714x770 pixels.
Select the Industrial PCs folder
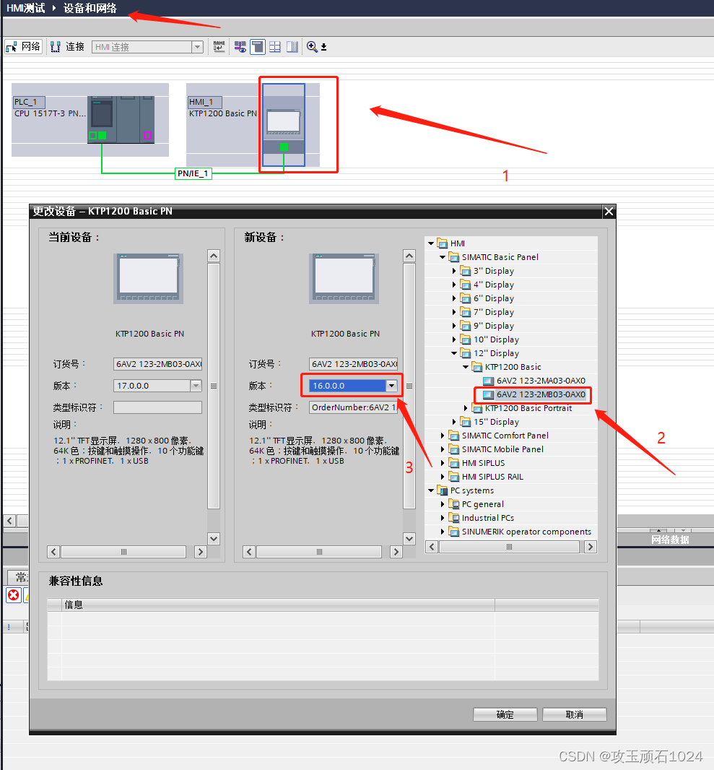(x=488, y=518)
